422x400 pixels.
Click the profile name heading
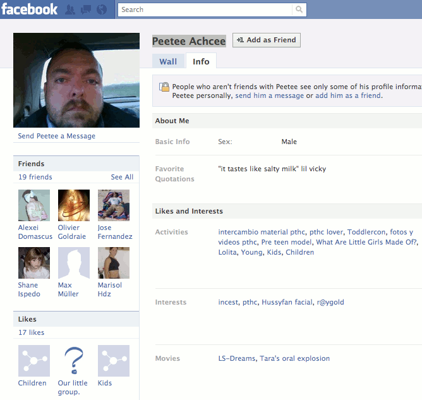[x=189, y=41]
